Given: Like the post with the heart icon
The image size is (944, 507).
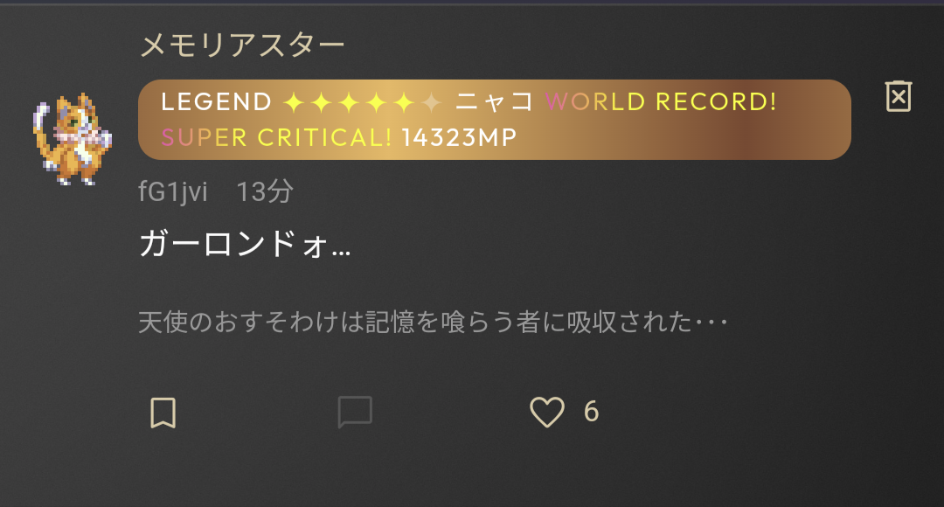Looking at the screenshot, I should pyautogui.click(x=546, y=413).
